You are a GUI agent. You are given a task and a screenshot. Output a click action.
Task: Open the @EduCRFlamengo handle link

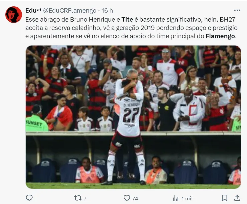pyautogui.click(x=70, y=11)
